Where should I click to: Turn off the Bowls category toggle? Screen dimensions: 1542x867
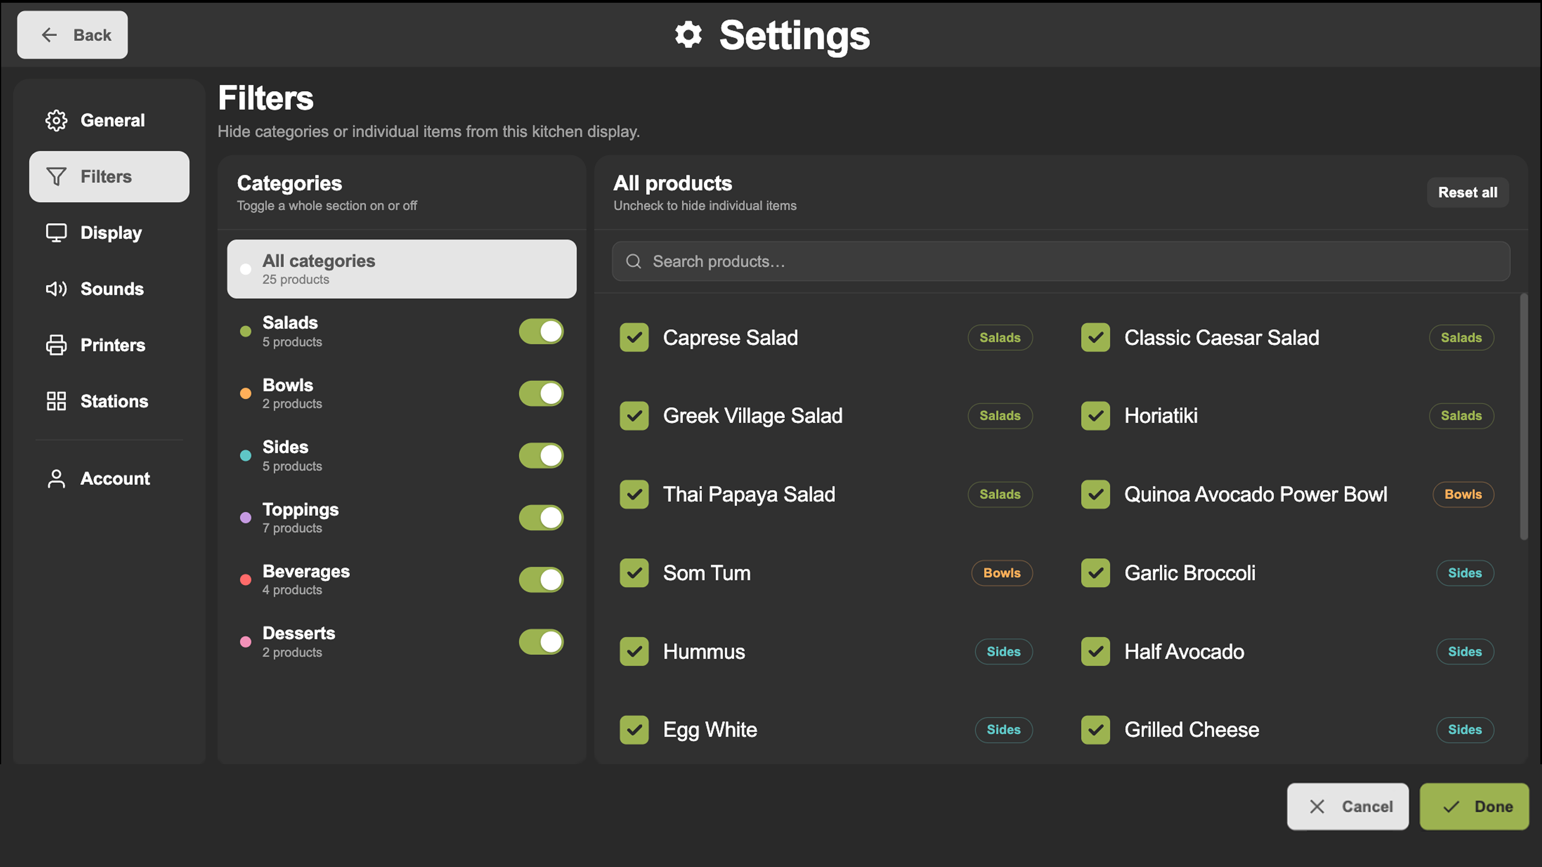(x=541, y=394)
